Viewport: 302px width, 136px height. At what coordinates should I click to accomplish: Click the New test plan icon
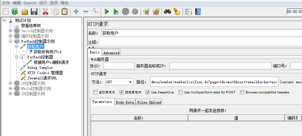click(6, 11)
